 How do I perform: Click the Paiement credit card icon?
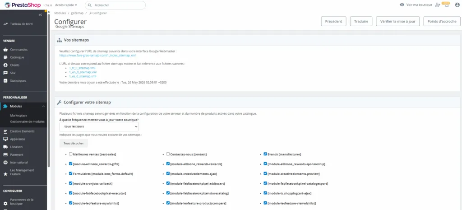pos(5,154)
